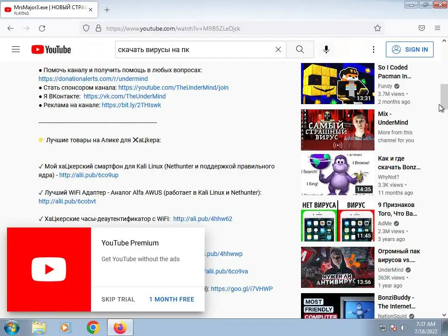View site security padlock info

point(98,28)
